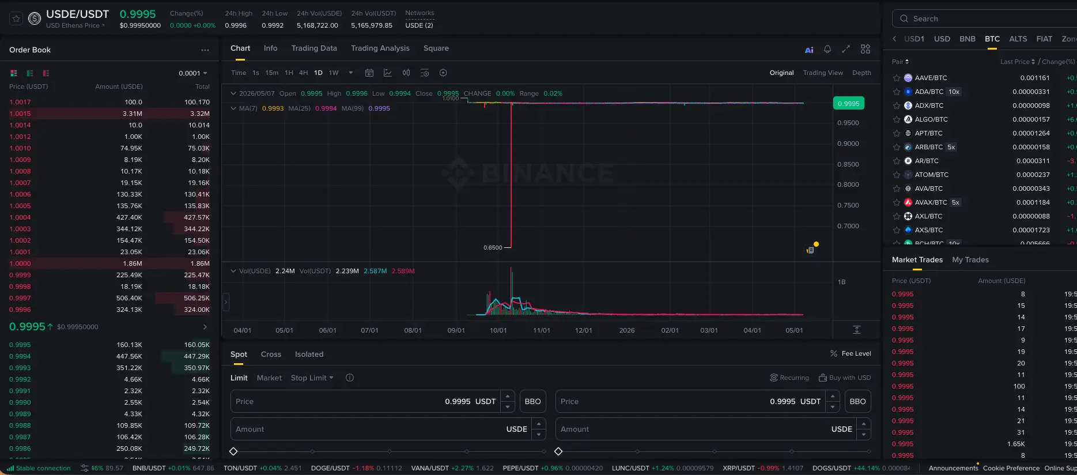Screen dimensions: 1077x475
Task: Add USDE/USDT to favorites with the star
Action: click(16, 19)
